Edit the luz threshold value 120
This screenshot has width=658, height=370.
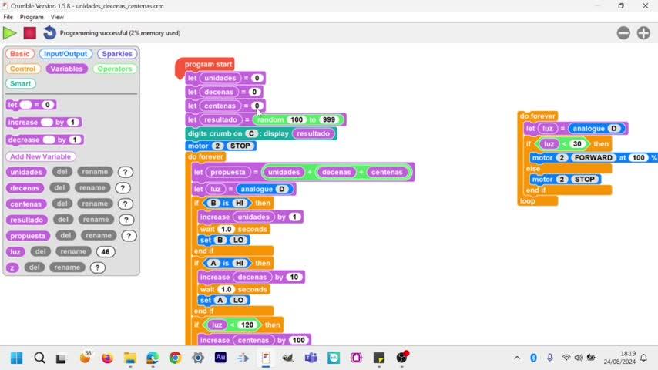click(x=247, y=325)
